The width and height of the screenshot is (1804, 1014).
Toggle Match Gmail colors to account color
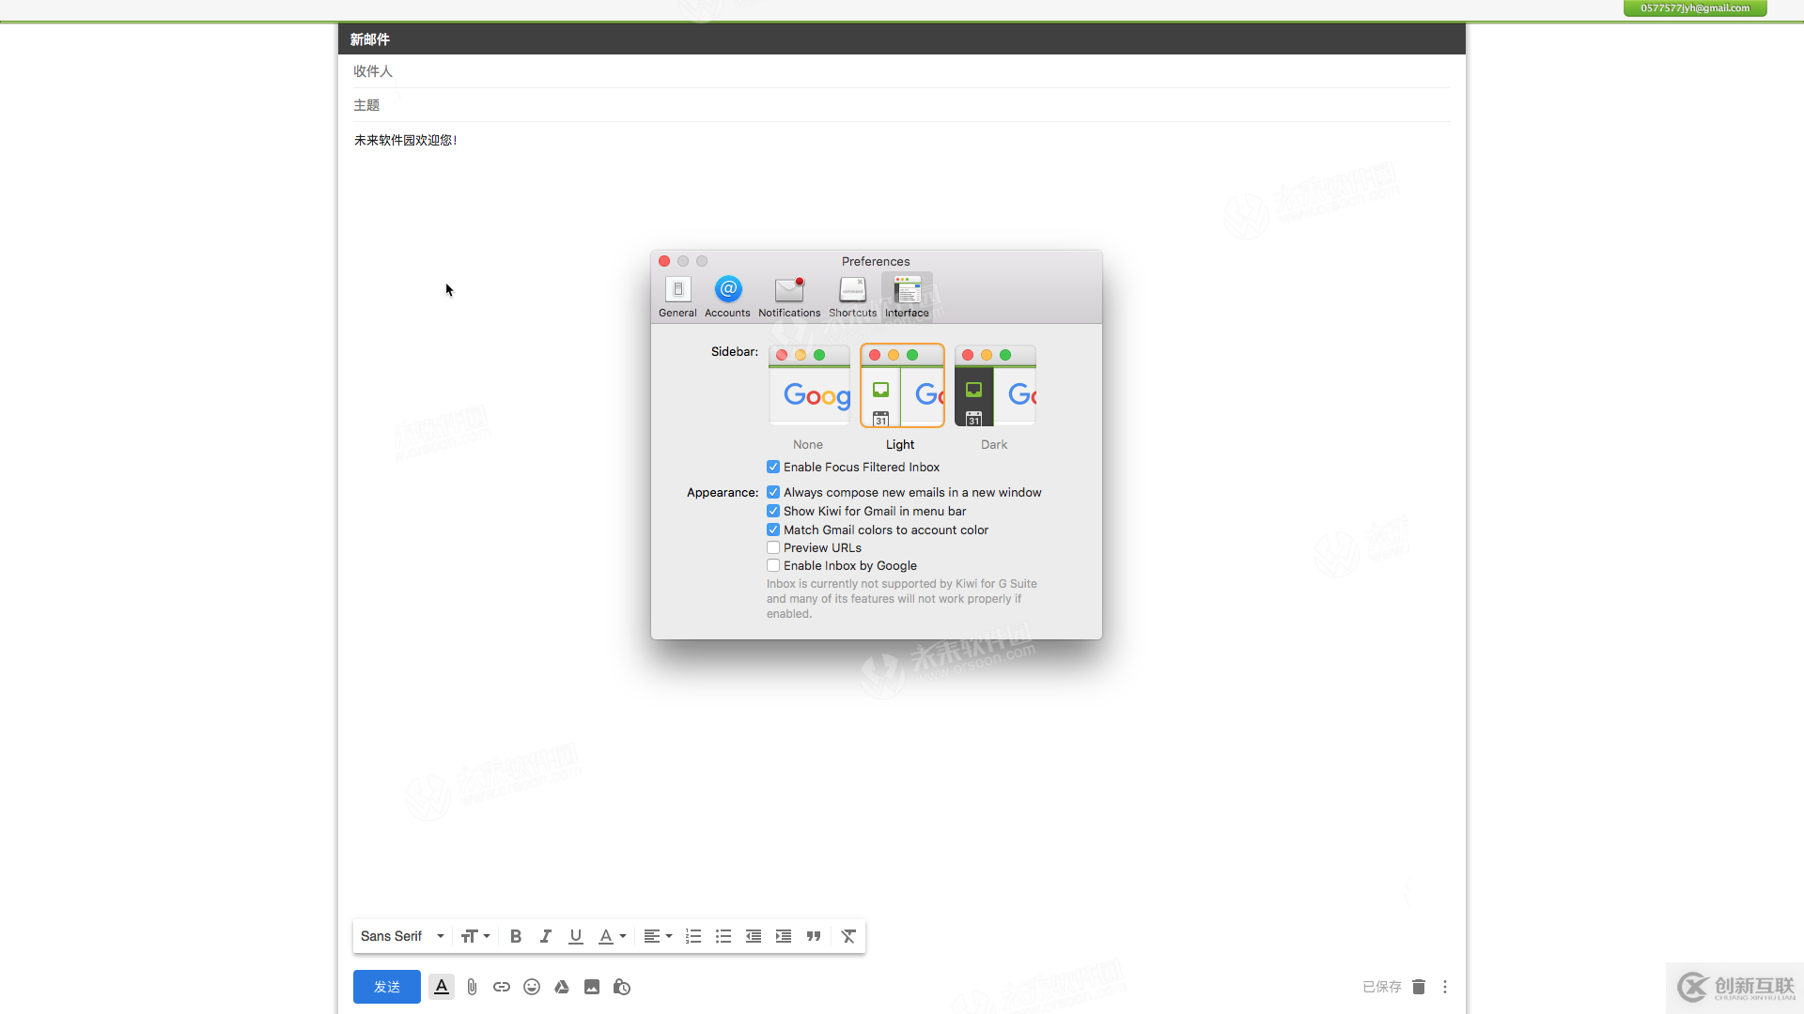coord(773,530)
